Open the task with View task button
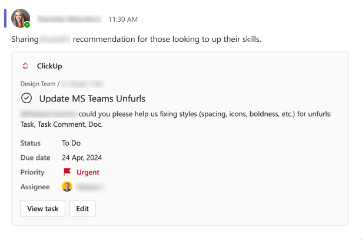Viewport: 362px width, 240px height. [43, 208]
